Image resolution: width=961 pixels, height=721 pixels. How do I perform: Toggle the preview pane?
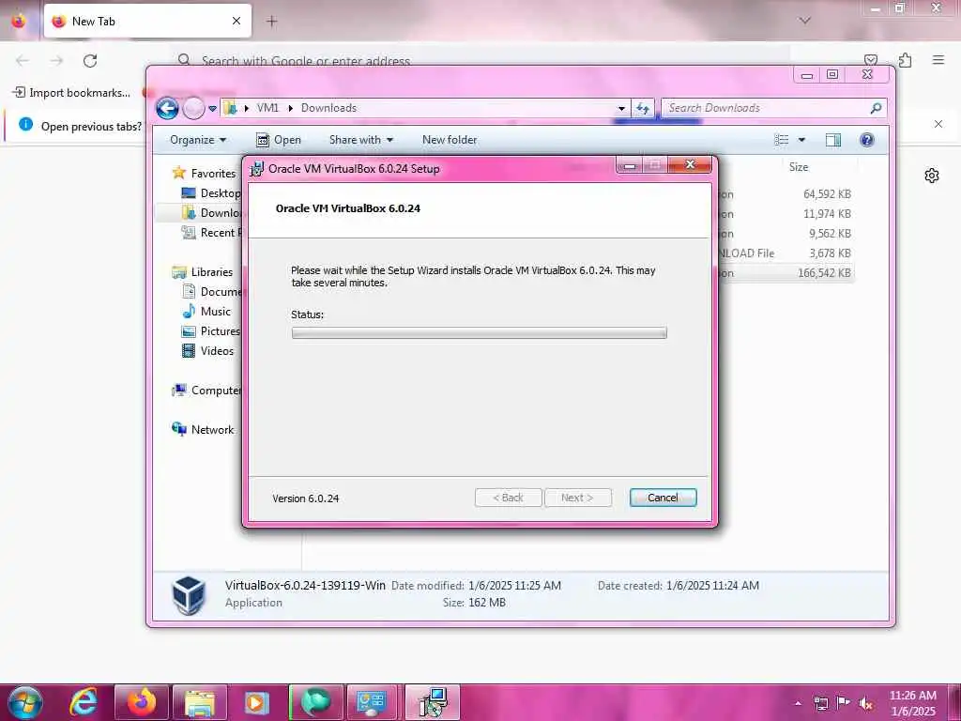point(833,140)
